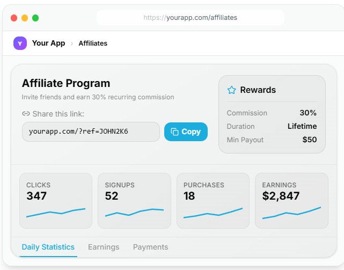Open the Payments tab
This screenshot has height=270, width=344.
(150, 247)
